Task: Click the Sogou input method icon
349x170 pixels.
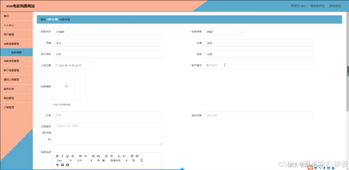Action: click(x=310, y=168)
